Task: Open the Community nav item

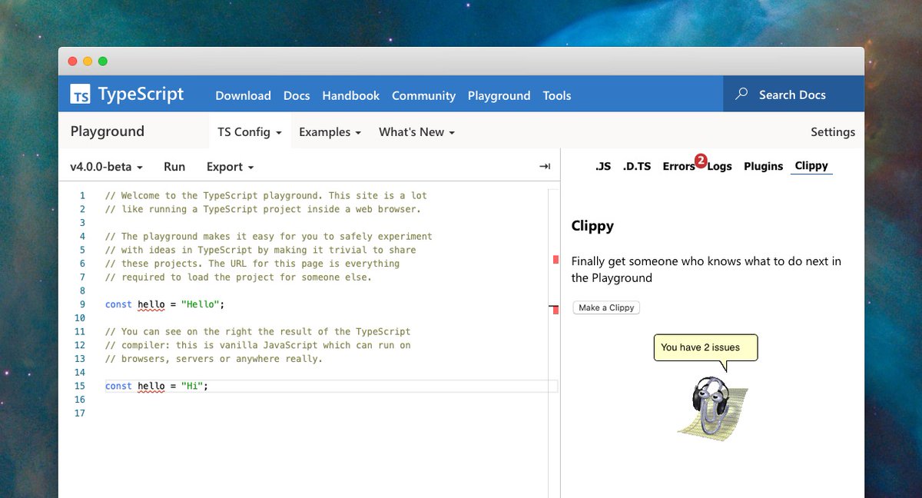Action: 423,95
